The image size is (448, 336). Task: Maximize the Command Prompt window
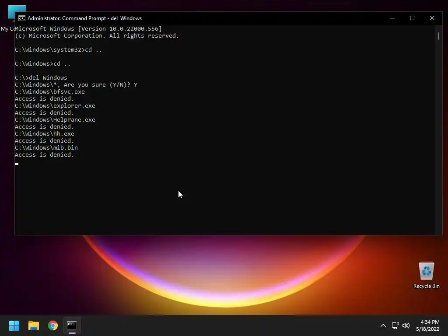[412, 18]
